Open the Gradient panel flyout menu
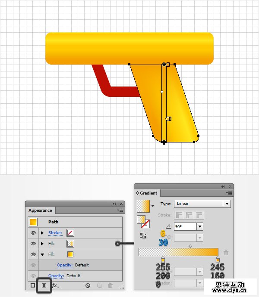The width and height of the screenshot is (259, 297). tap(229, 193)
